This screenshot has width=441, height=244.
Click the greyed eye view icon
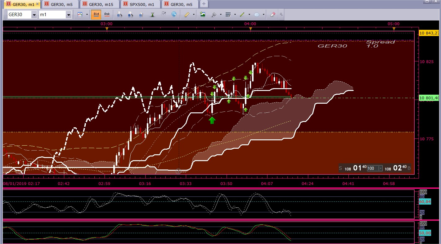point(163,14)
